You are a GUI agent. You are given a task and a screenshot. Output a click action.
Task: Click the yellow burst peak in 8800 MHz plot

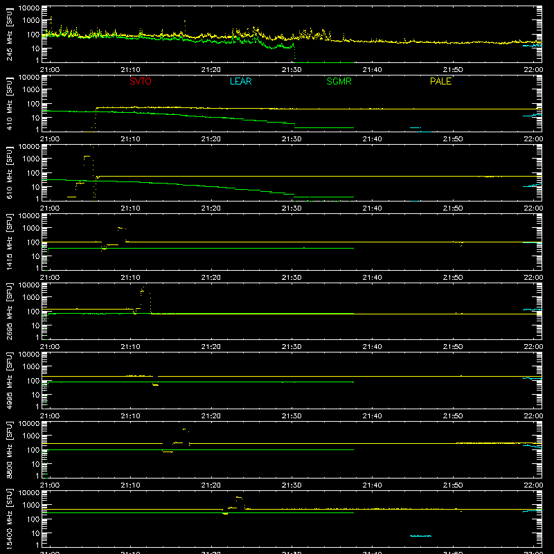point(184,429)
